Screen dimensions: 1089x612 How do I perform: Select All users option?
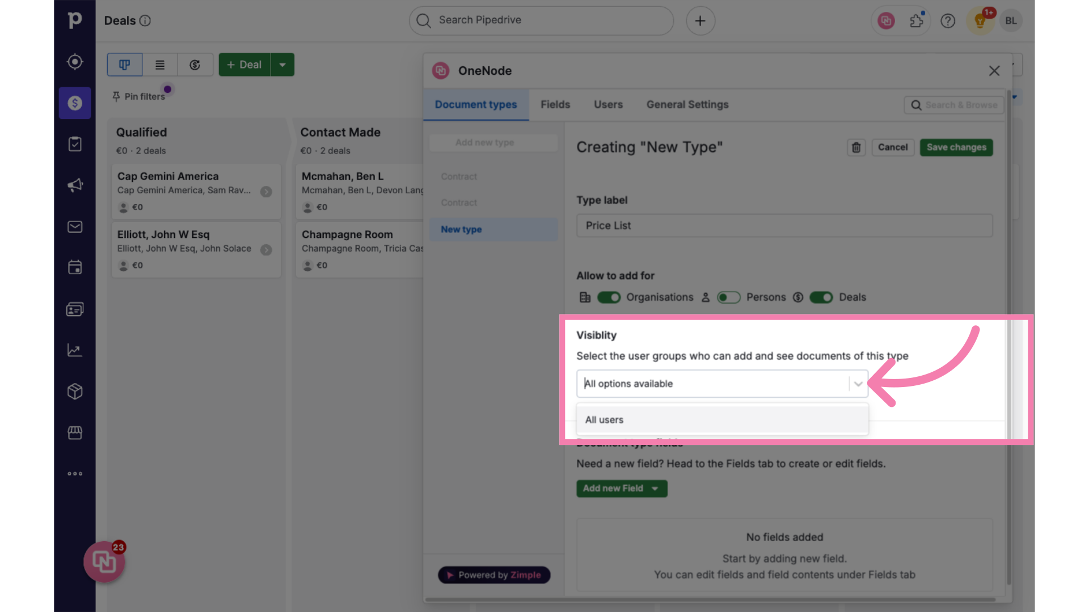(x=722, y=420)
